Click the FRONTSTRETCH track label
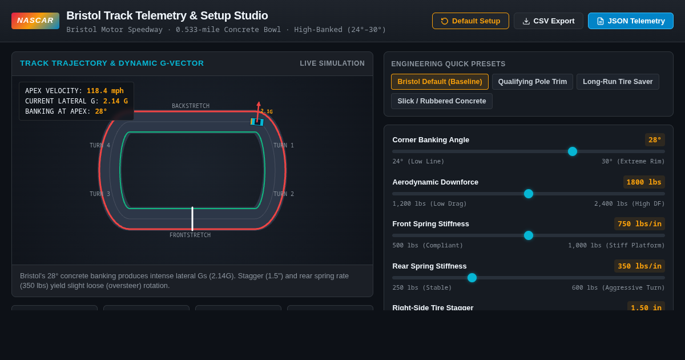Screen dimensions: 685x360 (x=190, y=235)
